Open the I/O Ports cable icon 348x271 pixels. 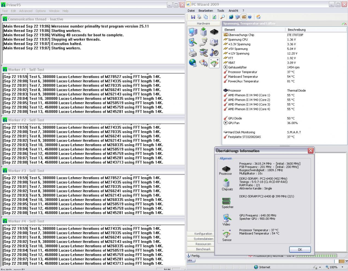(x=203, y=42)
